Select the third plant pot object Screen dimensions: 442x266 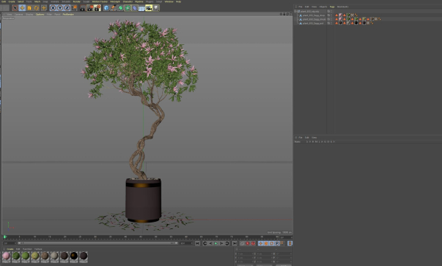click(312, 23)
